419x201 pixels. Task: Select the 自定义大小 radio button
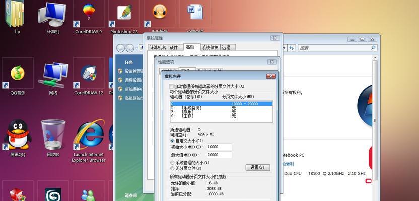pyautogui.click(x=172, y=141)
